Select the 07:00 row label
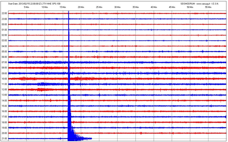 (4, 62)
